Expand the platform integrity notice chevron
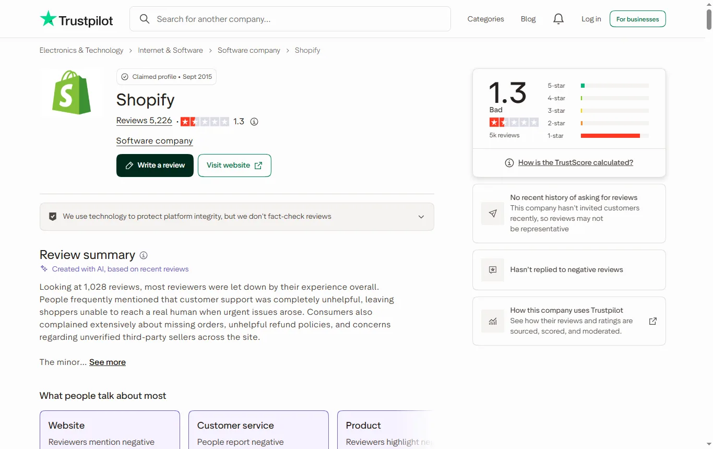This screenshot has height=449, width=713. click(421, 217)
